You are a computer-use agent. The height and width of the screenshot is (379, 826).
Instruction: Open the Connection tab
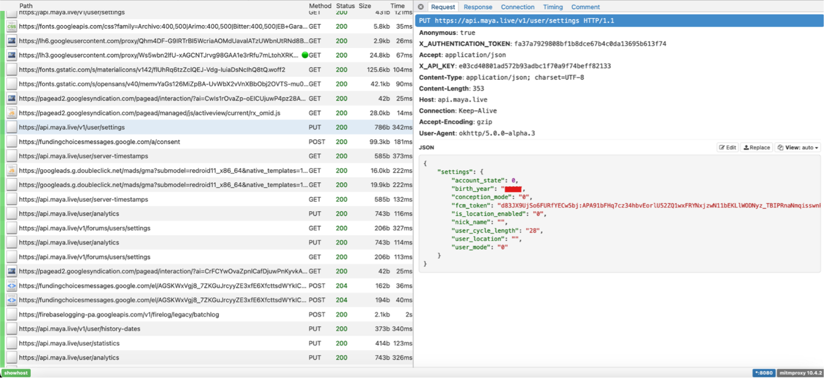pos(517,7)
